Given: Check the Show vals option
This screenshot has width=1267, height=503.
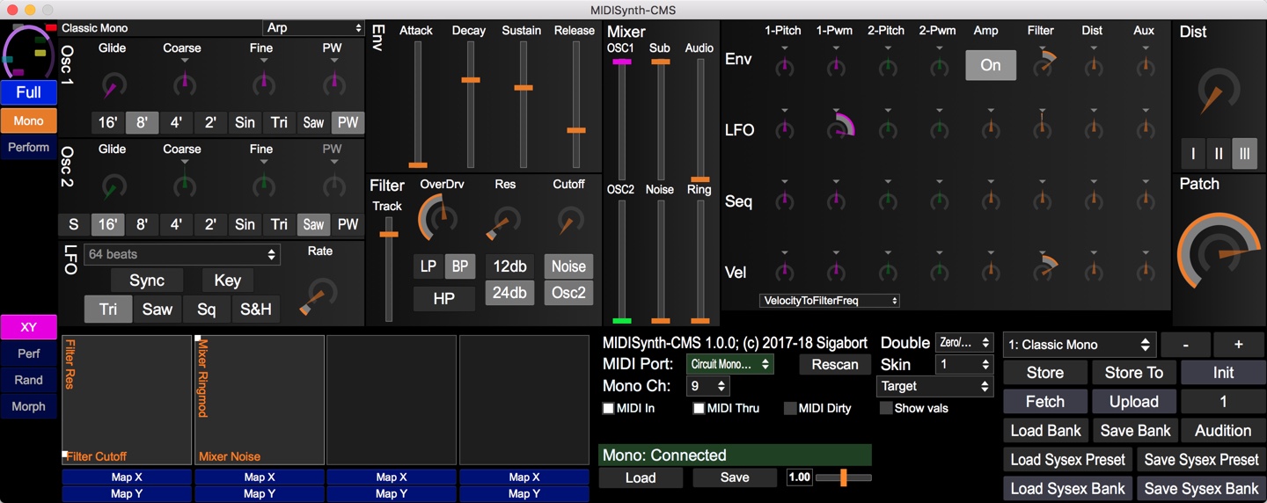Looking at the screenshot, I should click(886, 408).
